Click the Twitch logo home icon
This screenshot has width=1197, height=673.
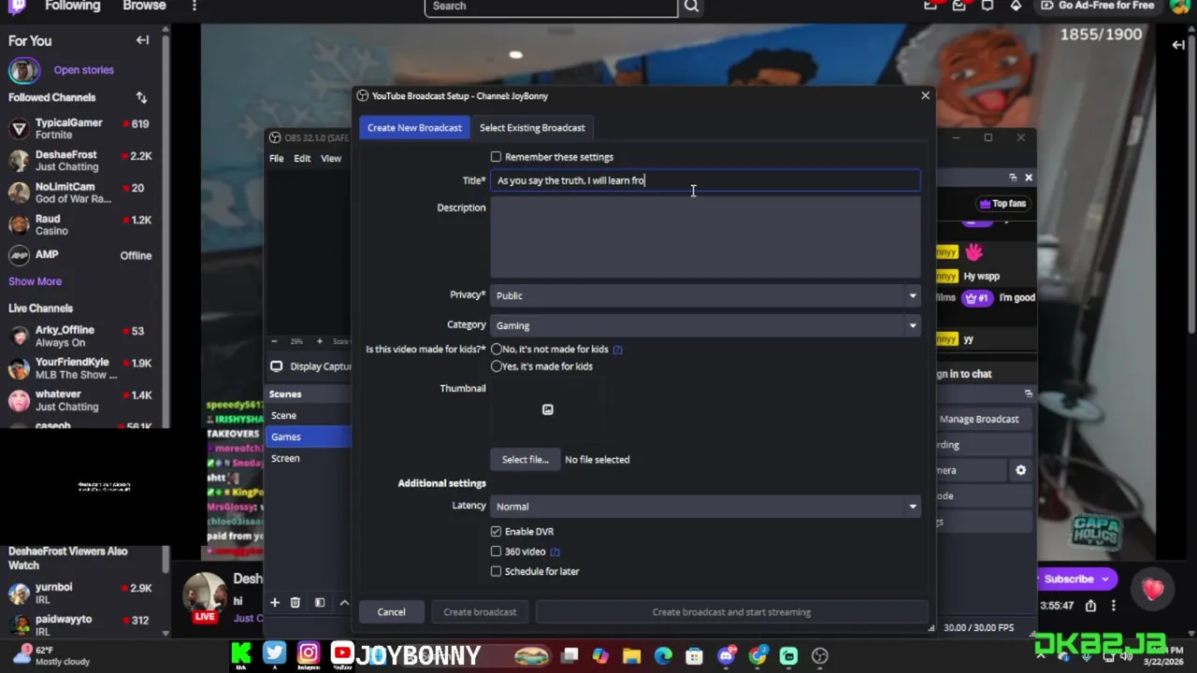pyautogui.click(x=17, y=6)
